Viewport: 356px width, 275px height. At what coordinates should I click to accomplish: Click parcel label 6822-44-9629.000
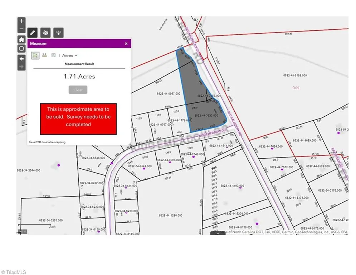pyautogui.click(x=304, y=140)
